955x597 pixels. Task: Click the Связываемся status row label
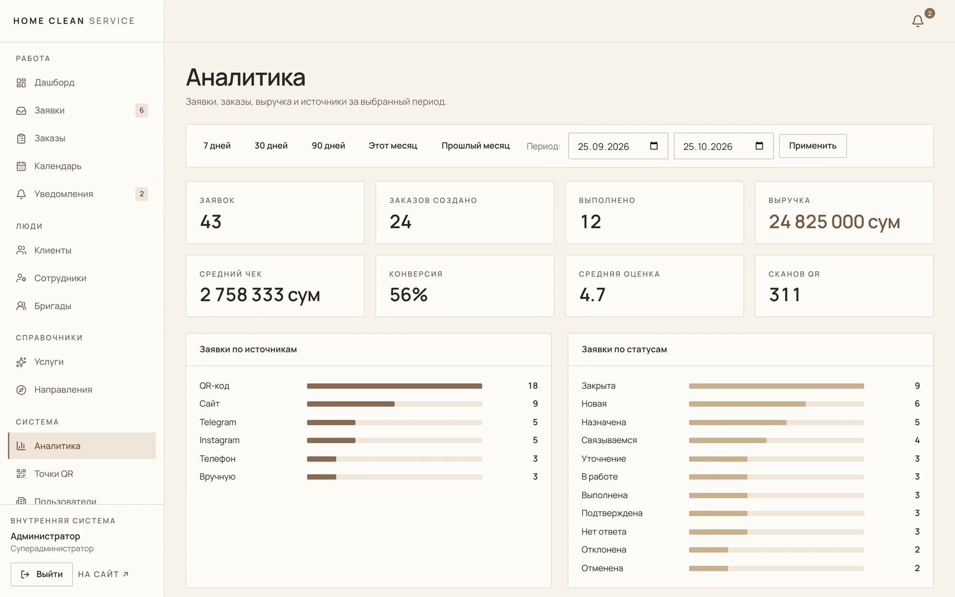coord(609,440)
